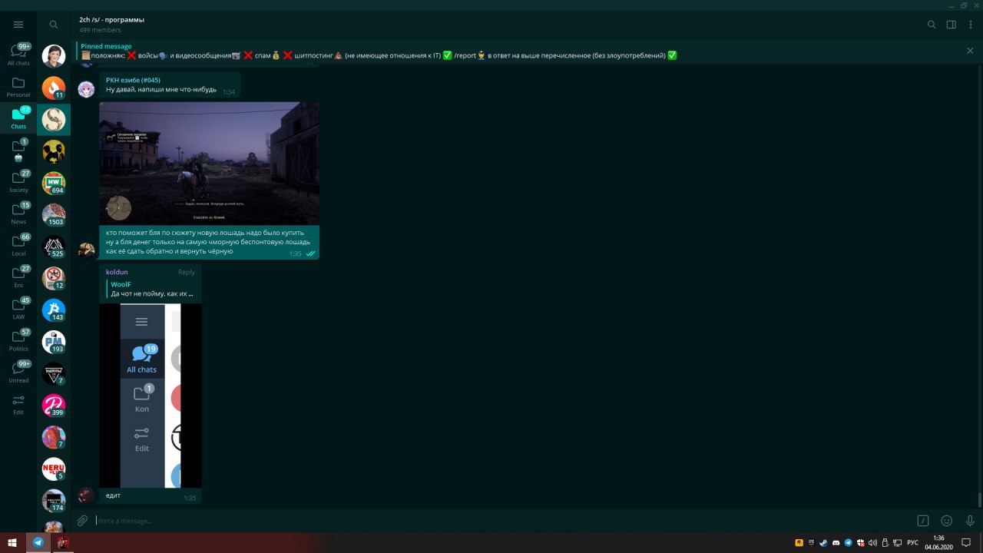The image size is (983, 553).
Task: Click the Telegram taskbar button
Action: (37, 542)
